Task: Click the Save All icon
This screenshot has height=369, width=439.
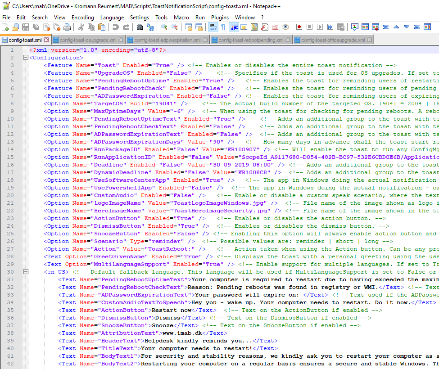Action: click(36, 27)
